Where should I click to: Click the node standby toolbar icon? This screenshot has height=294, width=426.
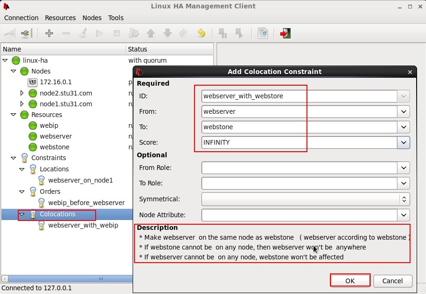point(223,33)
